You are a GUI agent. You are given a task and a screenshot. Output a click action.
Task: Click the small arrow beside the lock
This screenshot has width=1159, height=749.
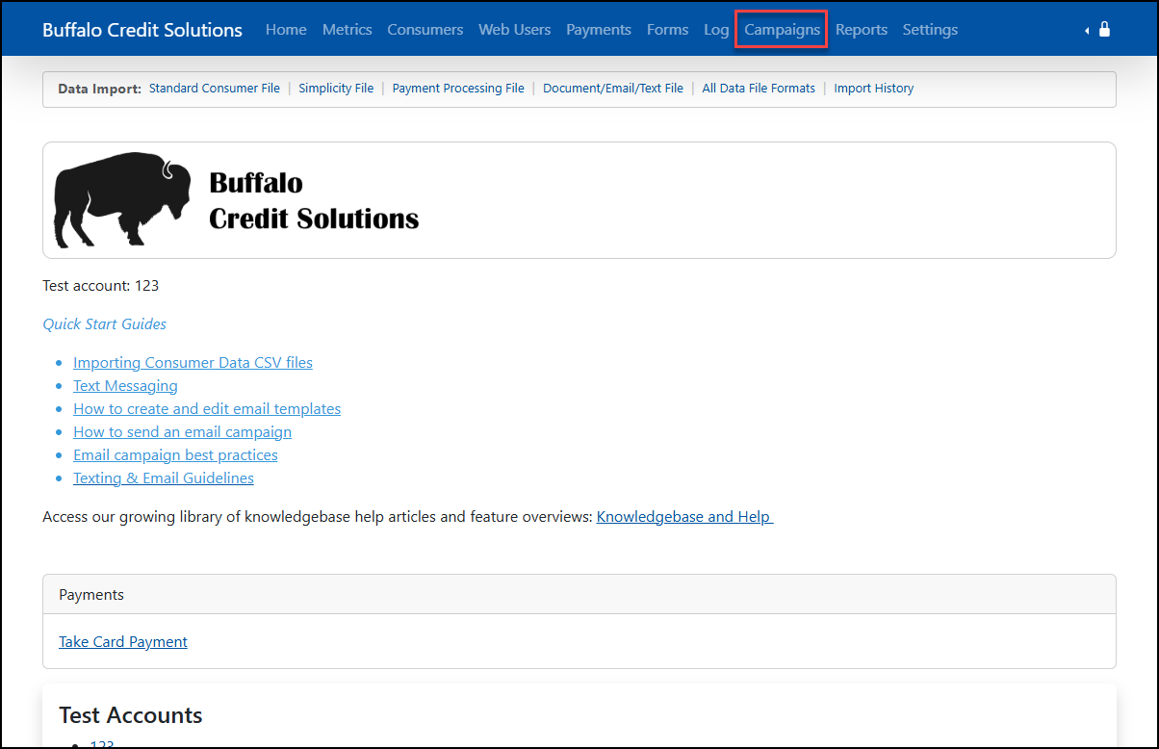pos(1087,31)
